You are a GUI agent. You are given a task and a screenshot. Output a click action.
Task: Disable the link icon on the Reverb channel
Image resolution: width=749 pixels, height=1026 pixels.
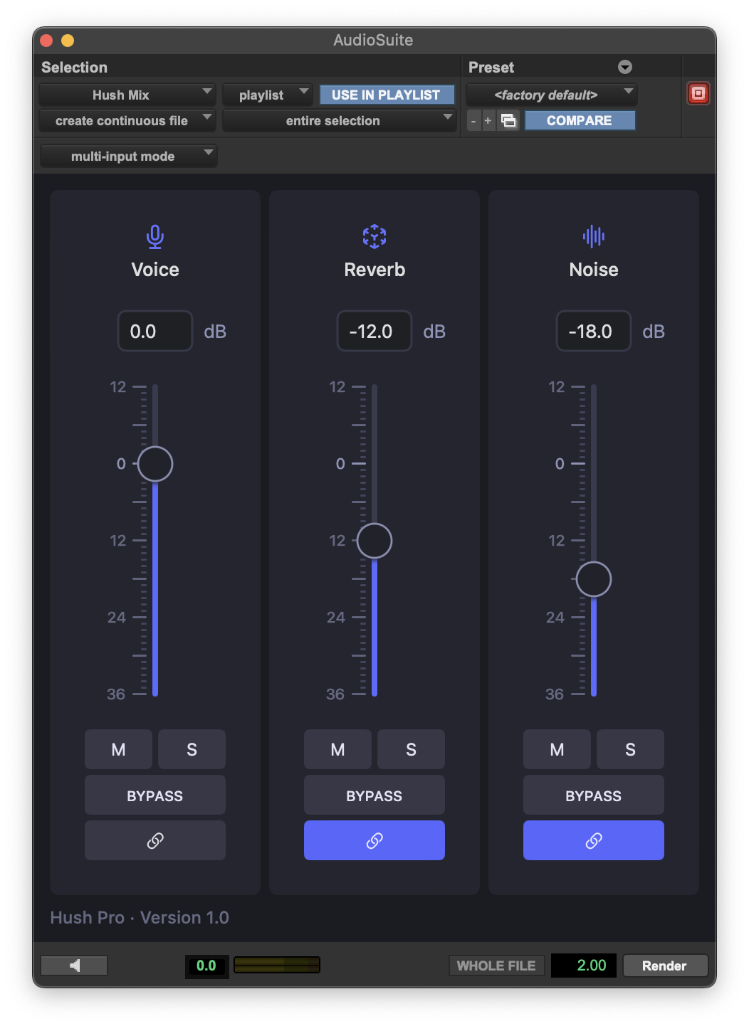pos(374,840)
